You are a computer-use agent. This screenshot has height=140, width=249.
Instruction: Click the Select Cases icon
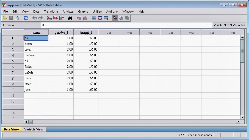click(106, 18)
